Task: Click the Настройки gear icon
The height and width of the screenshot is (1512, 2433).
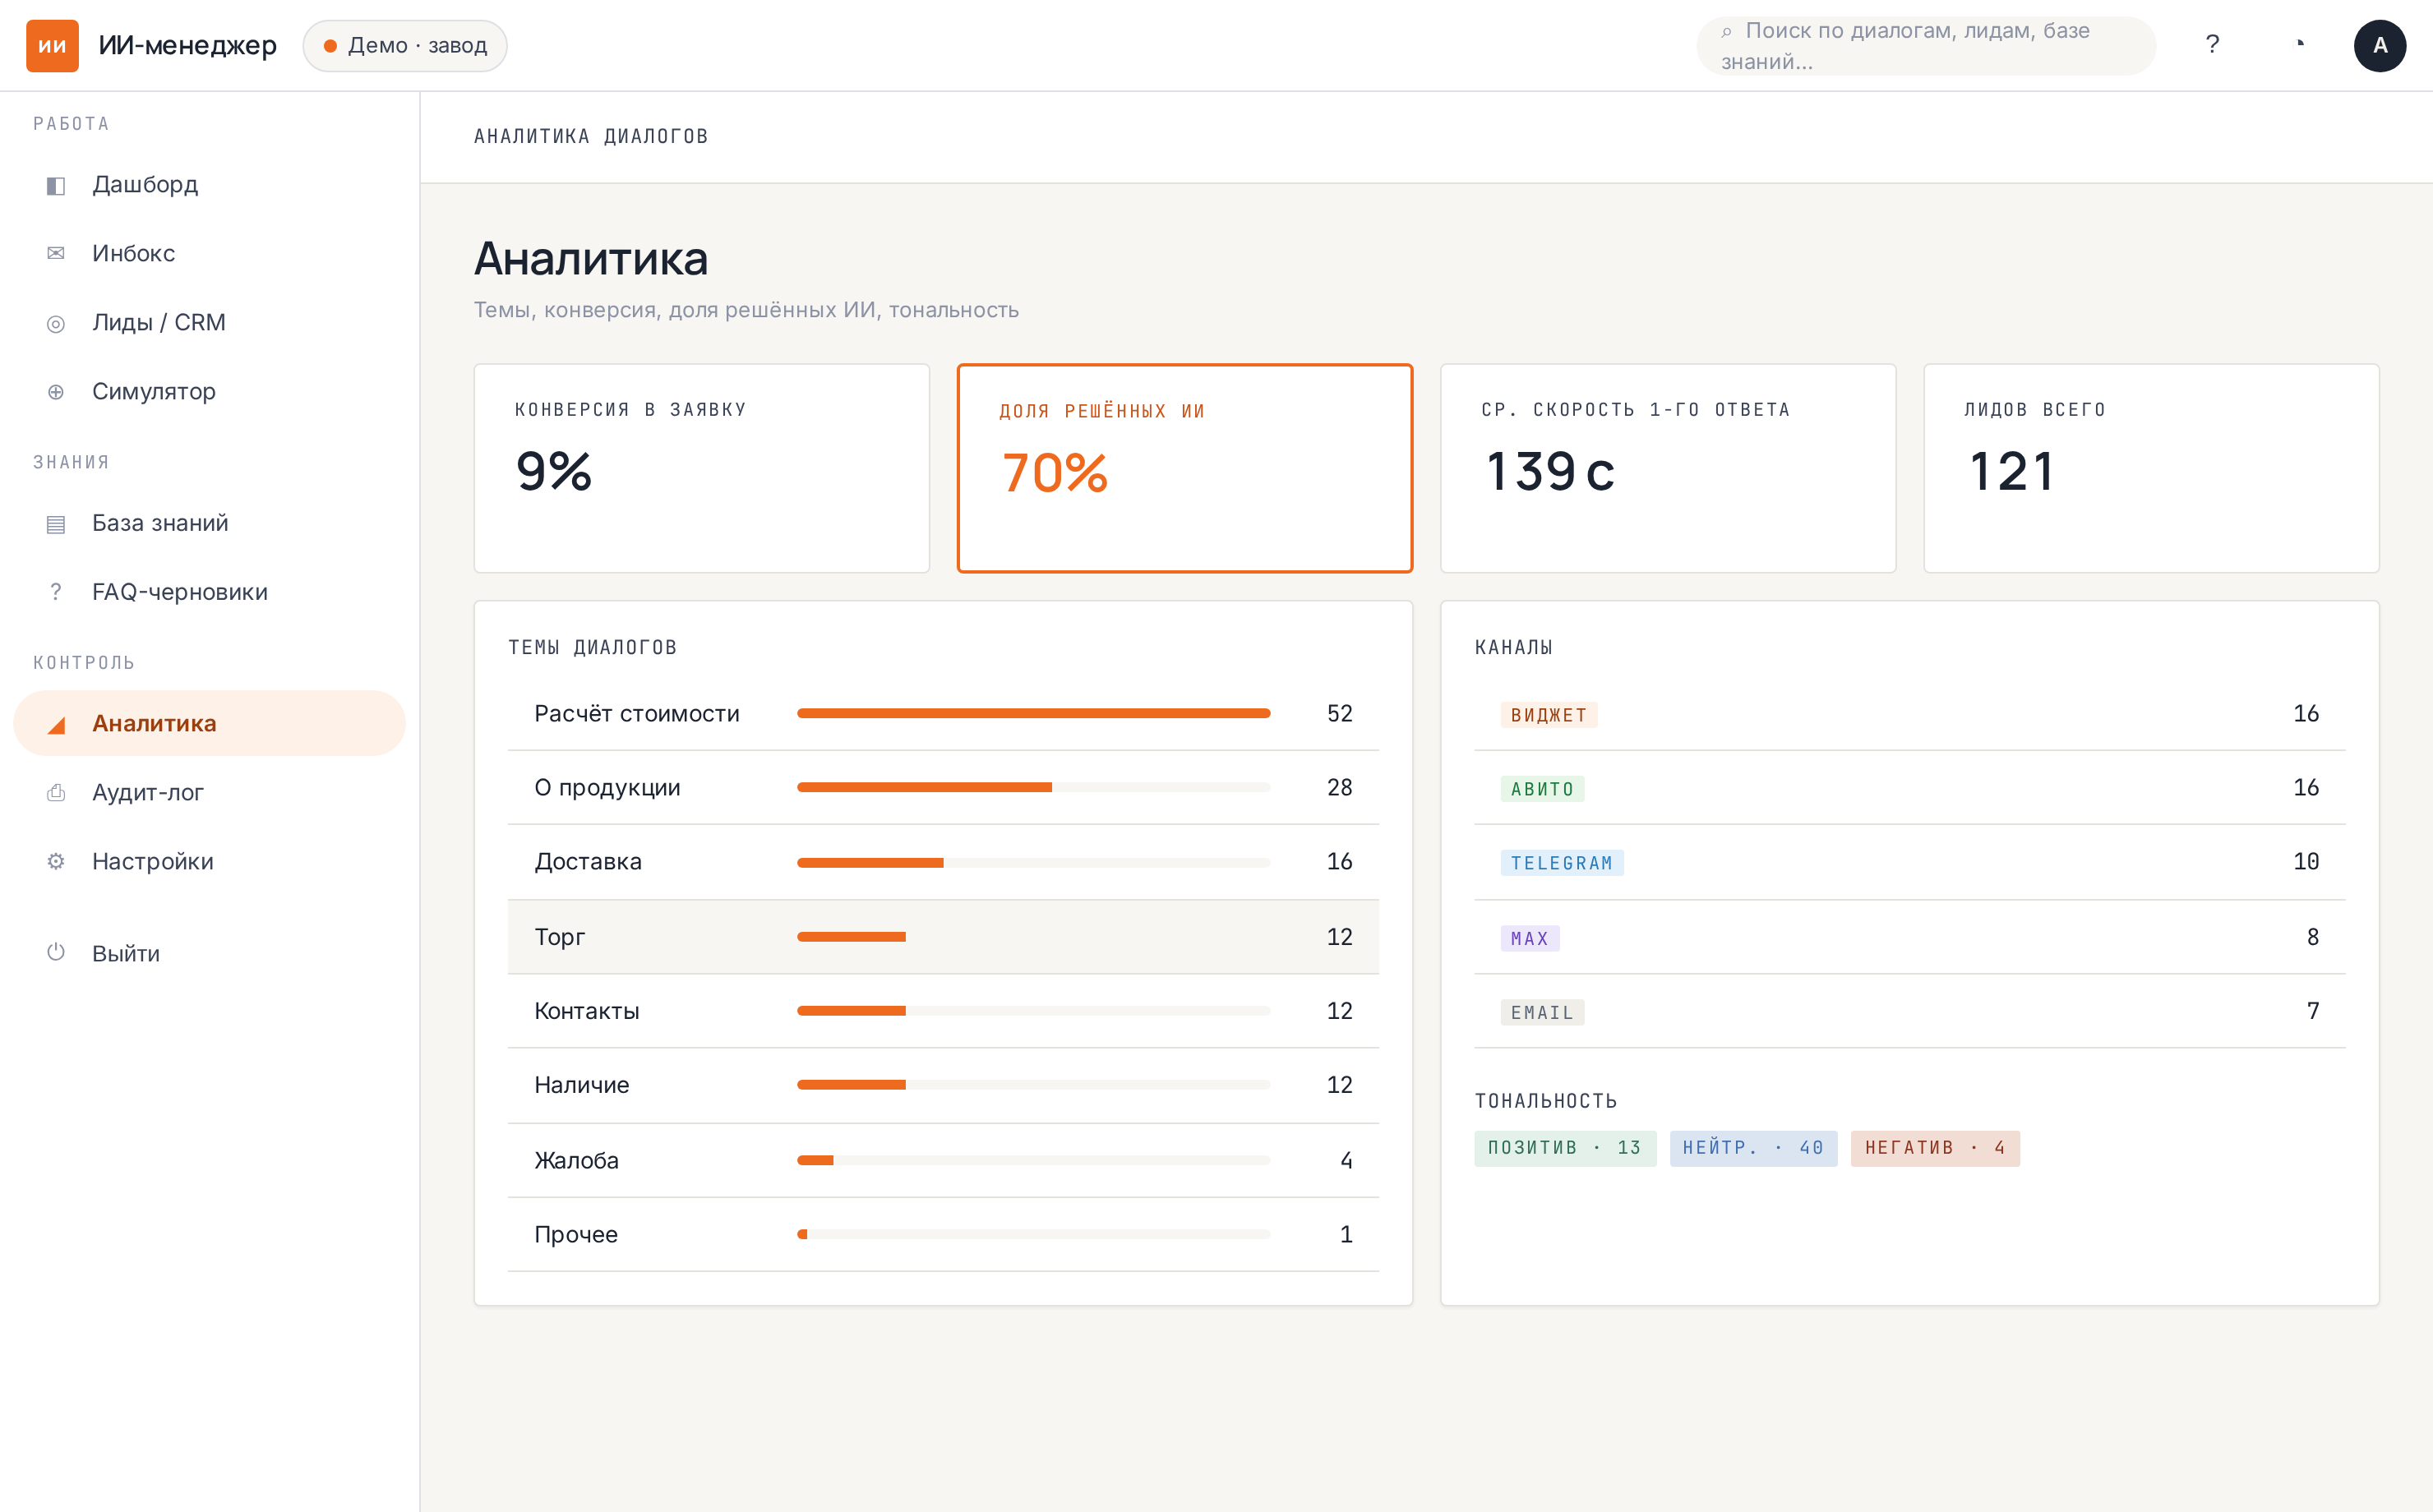Action: click(x=56, y=861)
